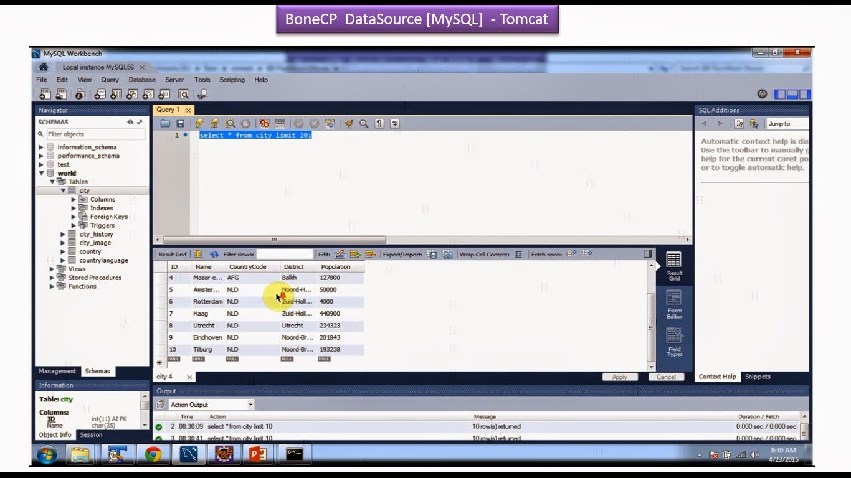Switch to the Management tab
The height and width of the screenshot is (478, 851).
tap(57, 371)
